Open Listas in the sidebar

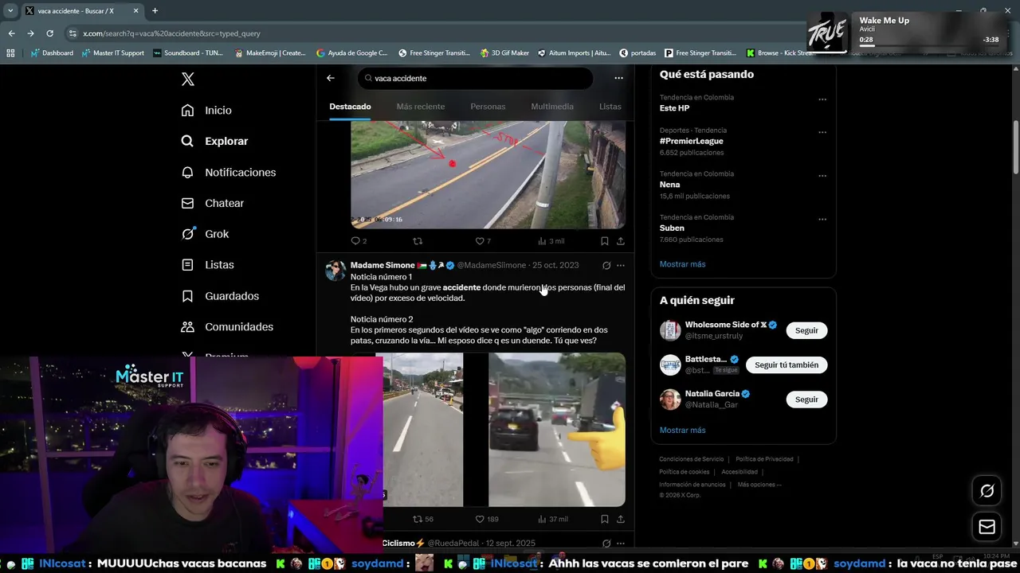pos(207,264)
